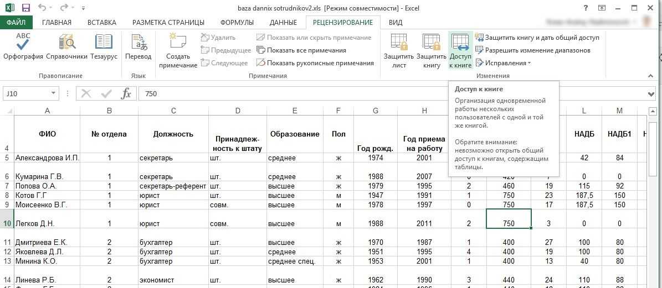Switch to the ГЛАВНАЯ tab
The image size is (662, 288).
57,22
